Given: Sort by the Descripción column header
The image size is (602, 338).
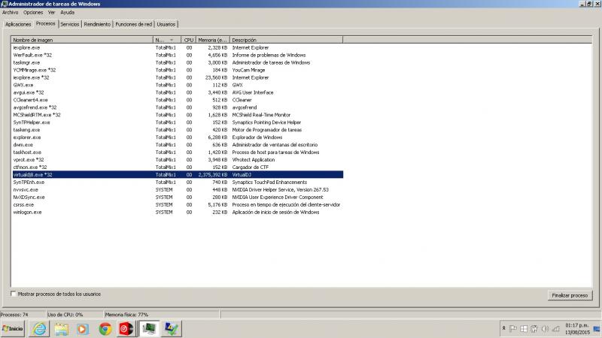Looking at the screenshot, I should [286, 40].
